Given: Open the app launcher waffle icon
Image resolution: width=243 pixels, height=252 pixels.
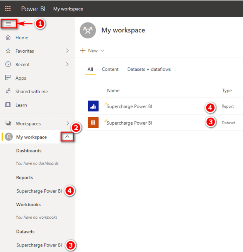Looking at the screenshot, I should coord(8,9).
